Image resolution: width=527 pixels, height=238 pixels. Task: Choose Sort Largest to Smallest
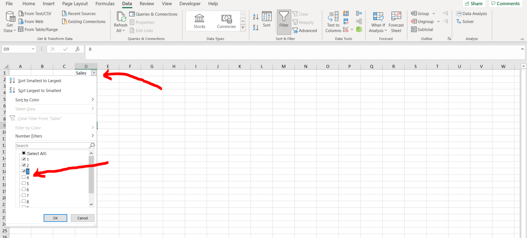click(39, 90)
